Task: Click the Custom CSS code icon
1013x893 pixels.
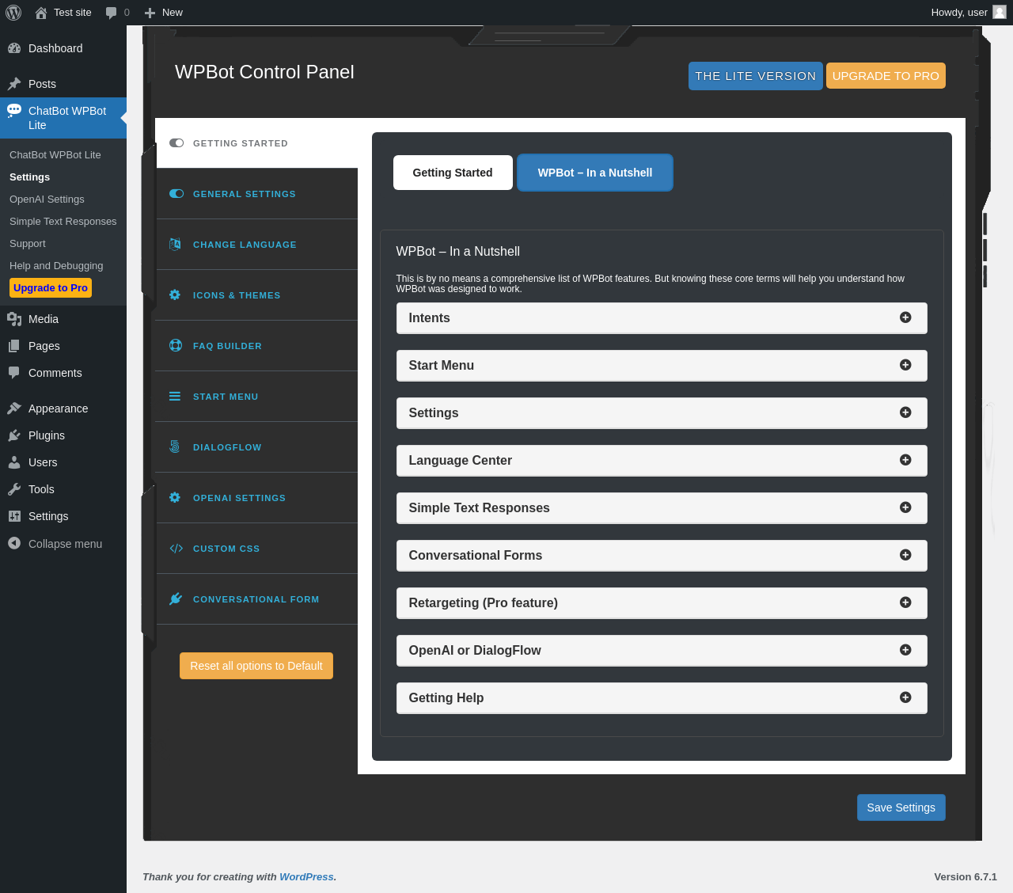Action: point(176,548)
